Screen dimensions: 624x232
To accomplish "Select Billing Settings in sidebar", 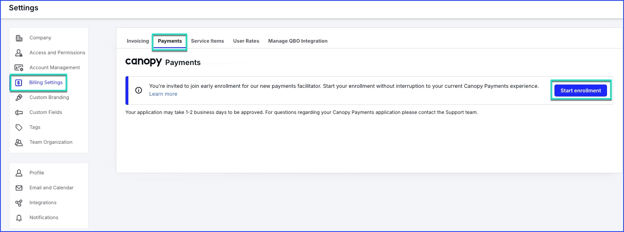I will pyautogui.click(x=46, y=82).
